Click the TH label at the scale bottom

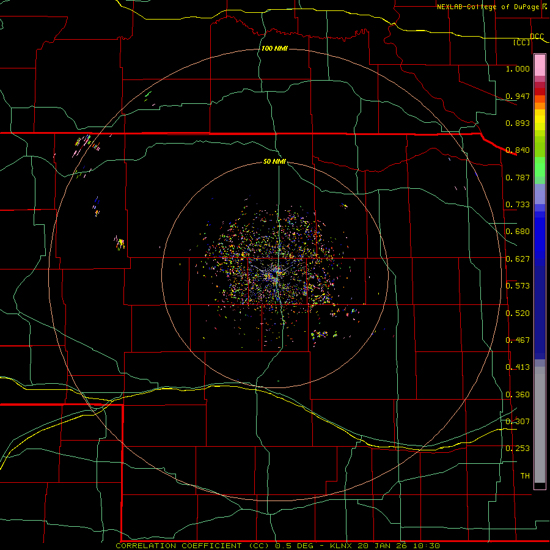(525, 476)
